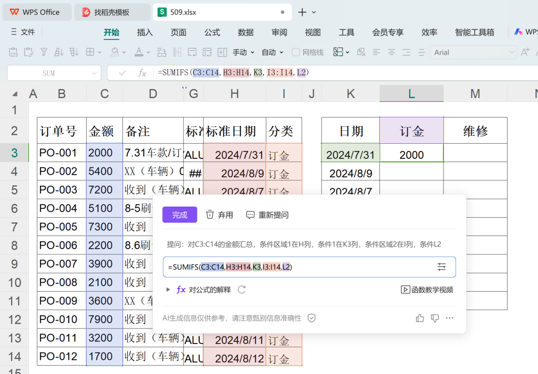This screenshot has width=538, height=374.
Task: Open the font color dropdown arrow
Action: (148, 52)
